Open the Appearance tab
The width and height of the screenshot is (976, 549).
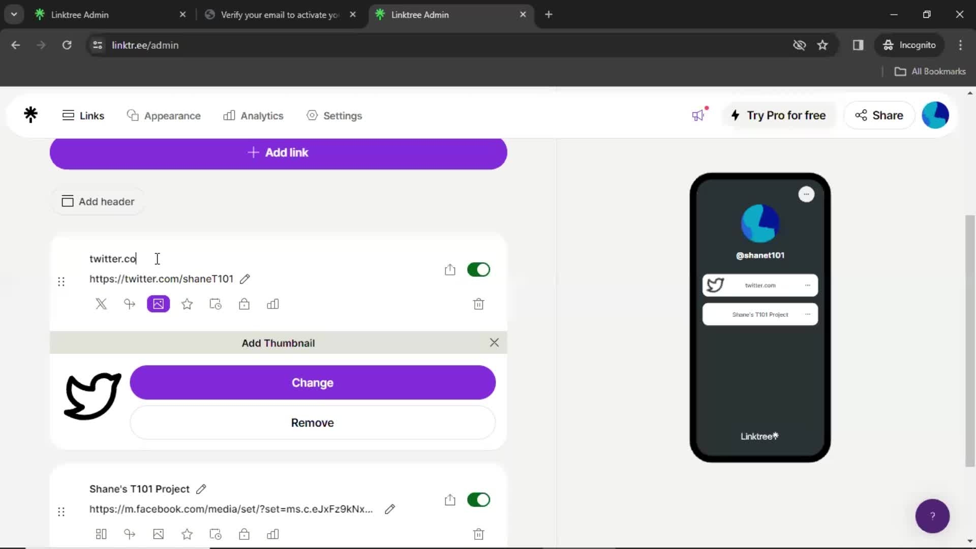pos(164,115)
